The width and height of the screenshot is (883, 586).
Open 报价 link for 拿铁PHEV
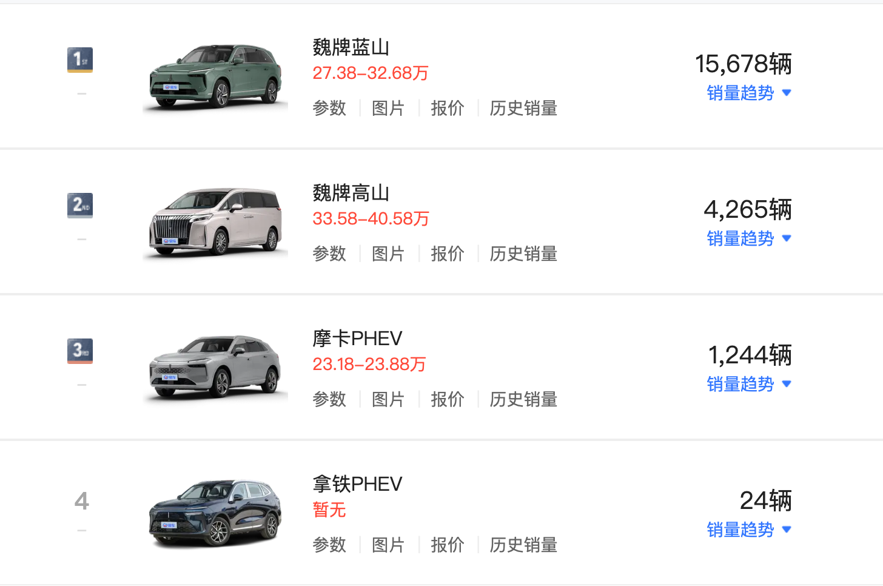[448, 545]
